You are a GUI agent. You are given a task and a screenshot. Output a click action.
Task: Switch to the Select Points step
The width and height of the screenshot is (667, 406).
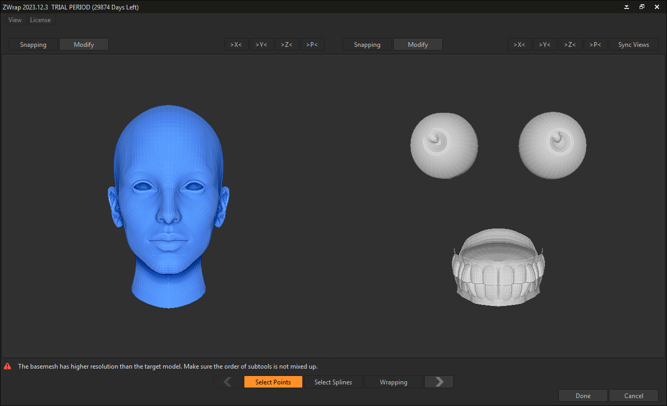[273, 382]
